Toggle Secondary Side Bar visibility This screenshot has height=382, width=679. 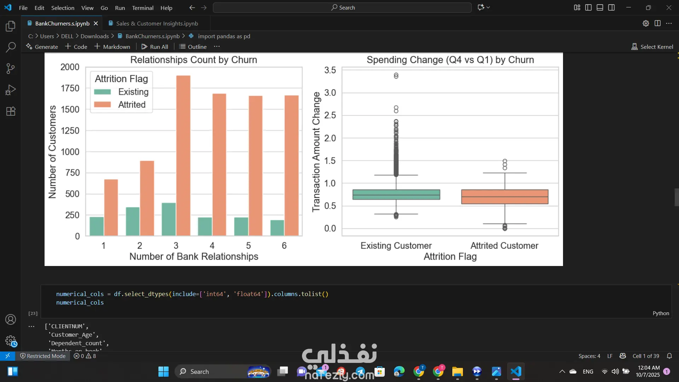611,7
